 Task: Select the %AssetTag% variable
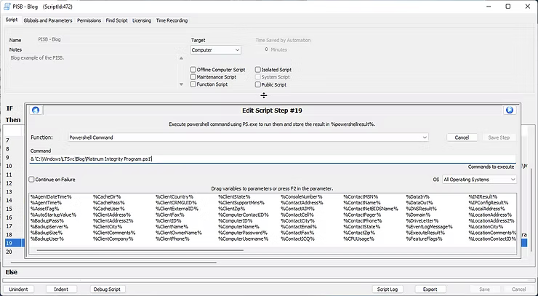[44, 209]
